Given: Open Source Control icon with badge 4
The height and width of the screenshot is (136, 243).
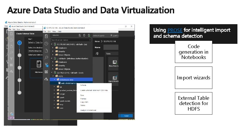Looking at the screenshot, I should click(x=46, y=65).
